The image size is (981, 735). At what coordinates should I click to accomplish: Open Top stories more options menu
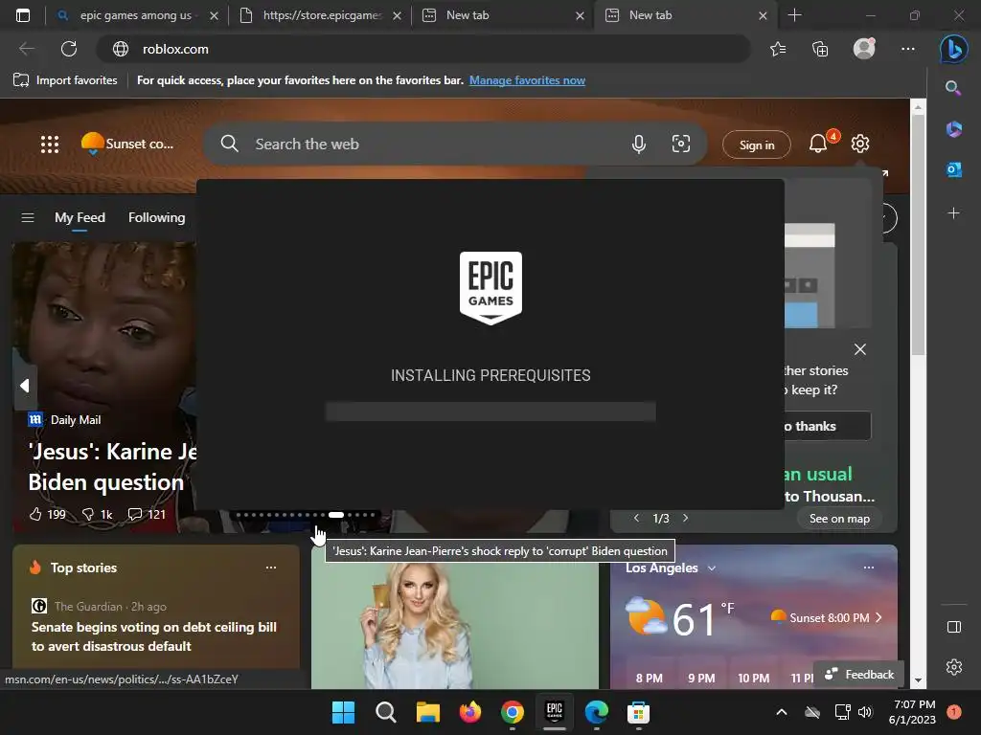tap(271, 568)
